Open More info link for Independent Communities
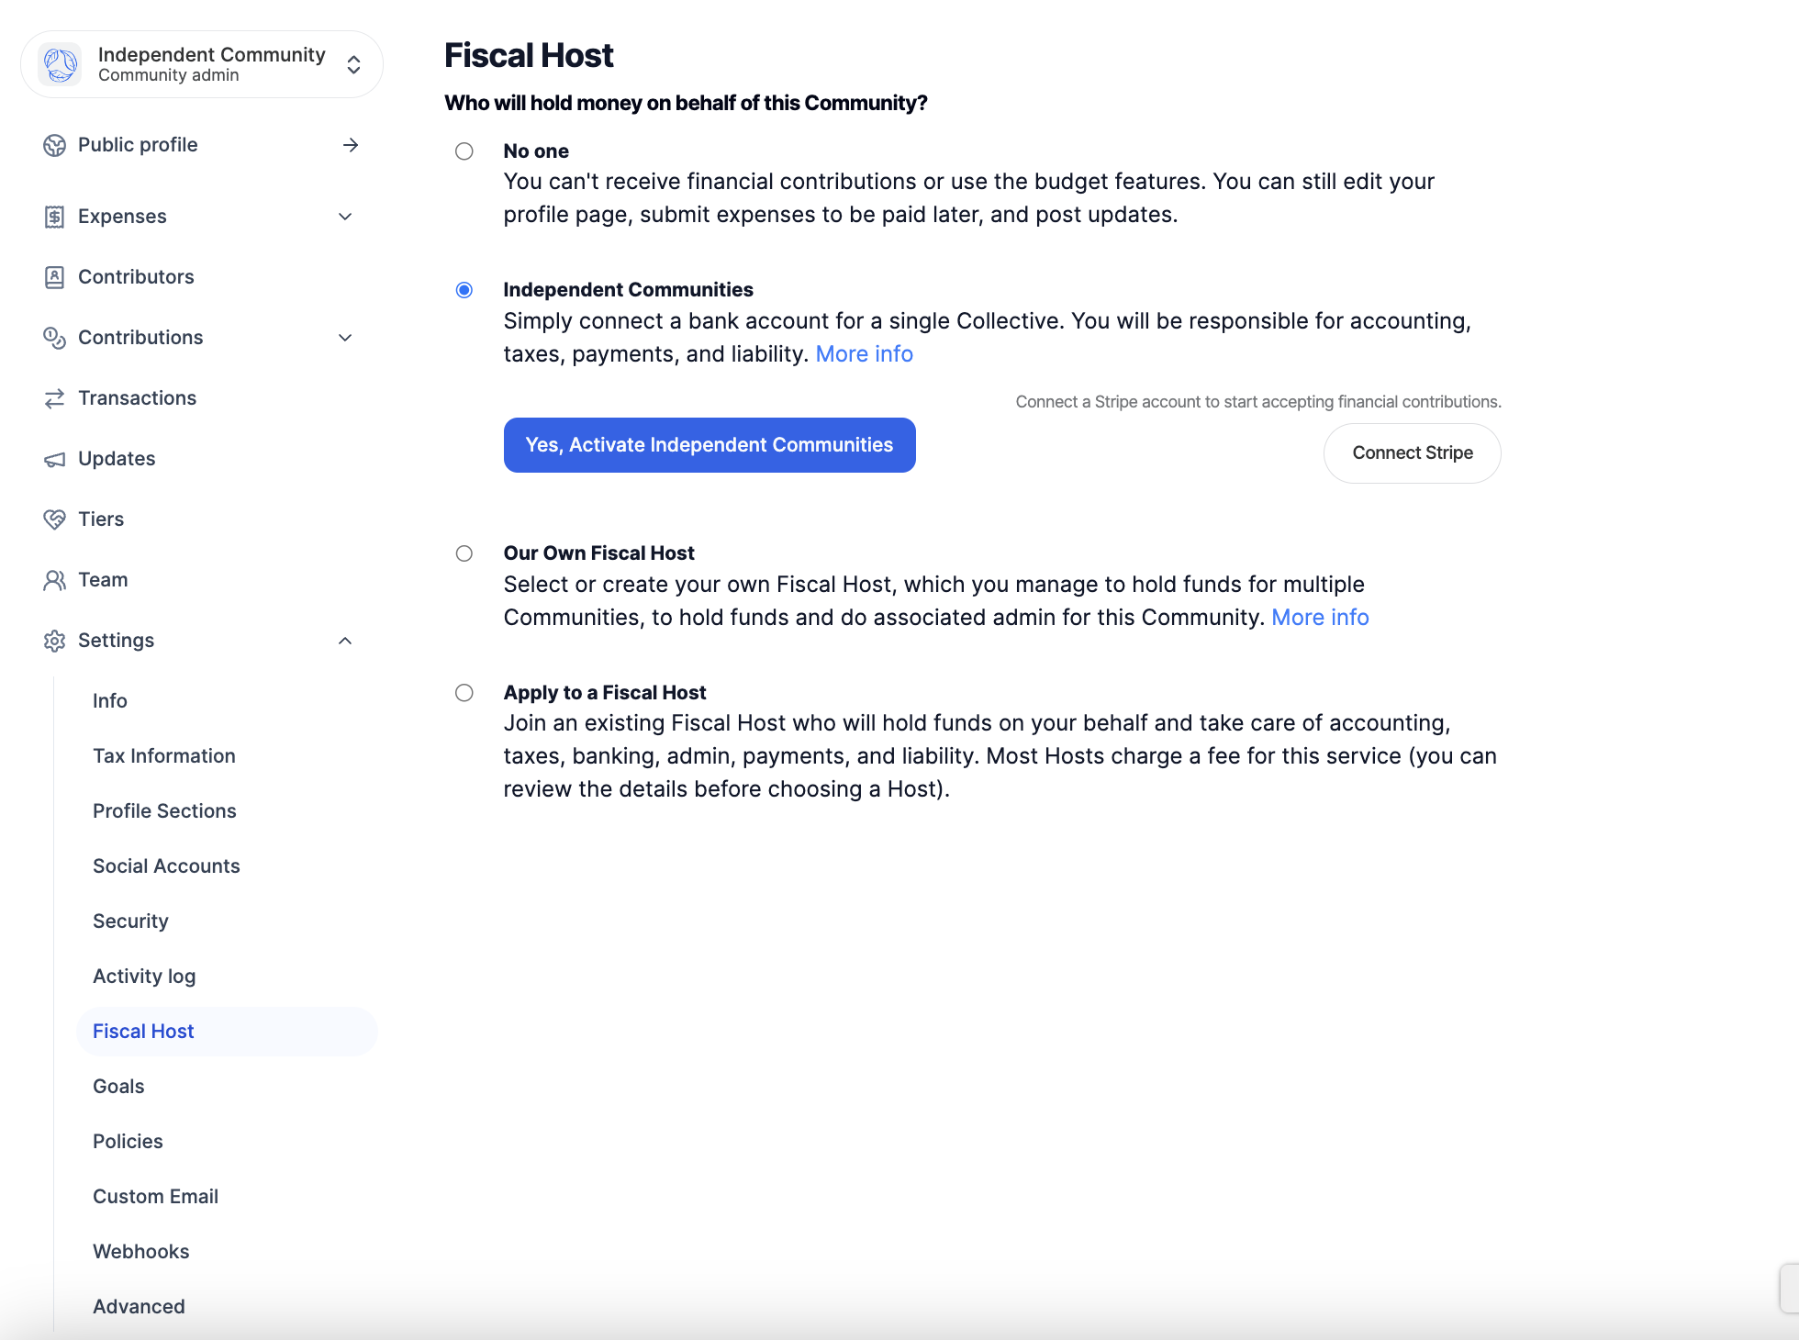This screenshot has height=1340, width=1799. (x=864, y=354)
